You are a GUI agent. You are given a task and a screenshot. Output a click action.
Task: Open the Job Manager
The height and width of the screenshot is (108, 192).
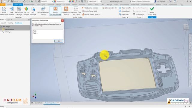pyautogui.click(x=139, y=14)
